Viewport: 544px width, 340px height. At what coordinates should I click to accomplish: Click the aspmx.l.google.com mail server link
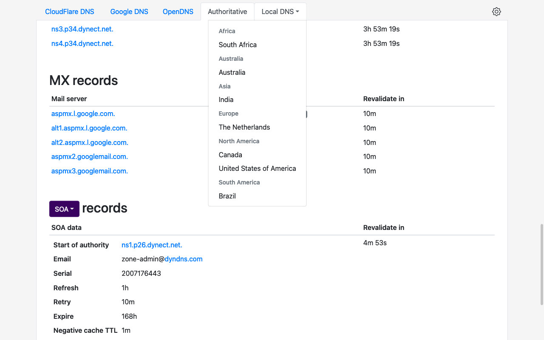(x=83, y=113)
